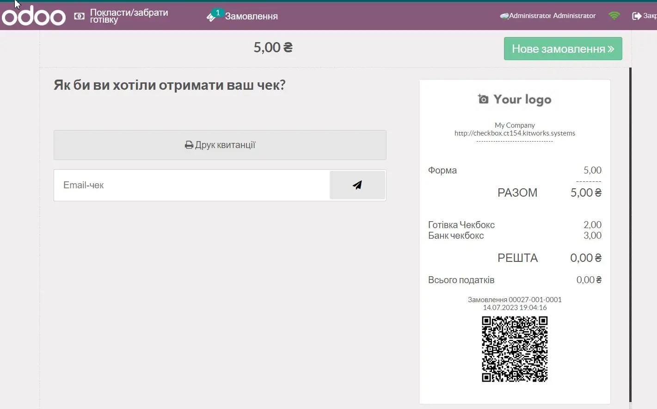This screenshot has height=409, width=657.
Task: Check the Wi-Fi connection status icon
Action: [x=614, y=16]
